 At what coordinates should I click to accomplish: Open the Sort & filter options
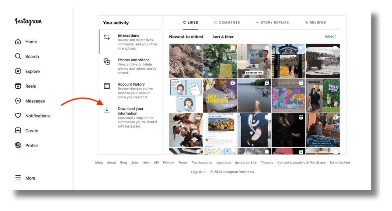[223, 37]
